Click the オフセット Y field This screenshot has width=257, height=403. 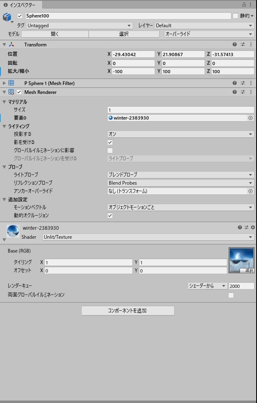[183, 271]
